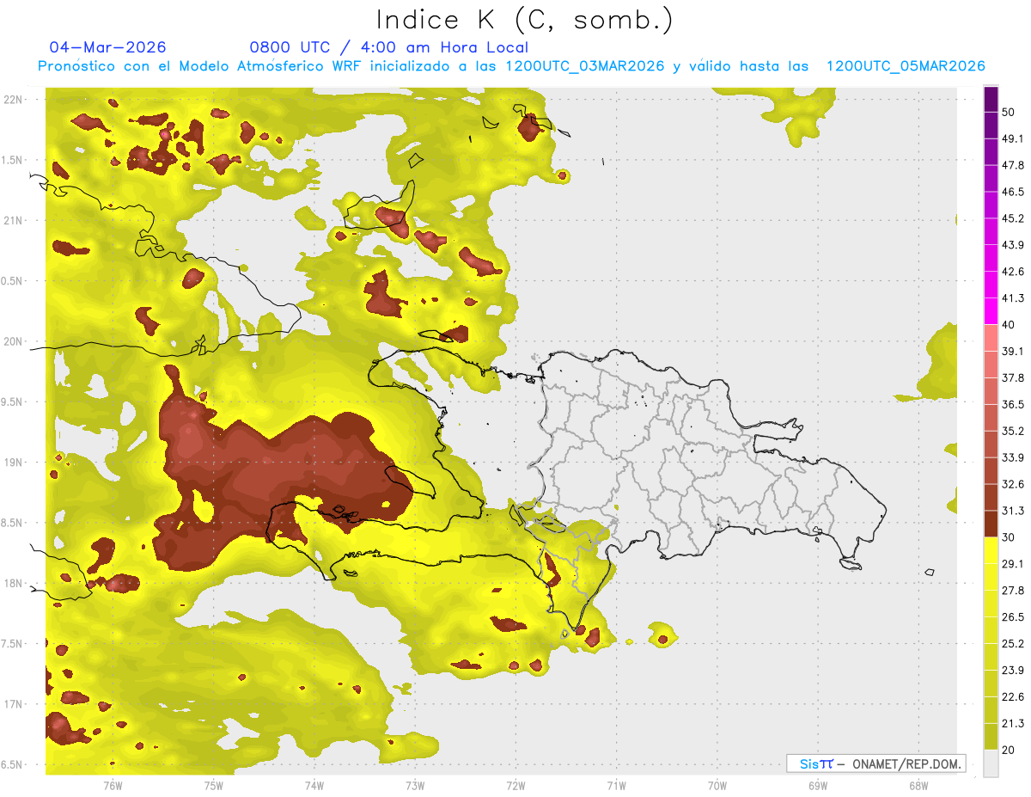The width and height of the screenshot is (1031, 797).
Task: Click the magenta legend swatch between 40 and 41.3
Action: pyautogui.click(x=991, y=311)
